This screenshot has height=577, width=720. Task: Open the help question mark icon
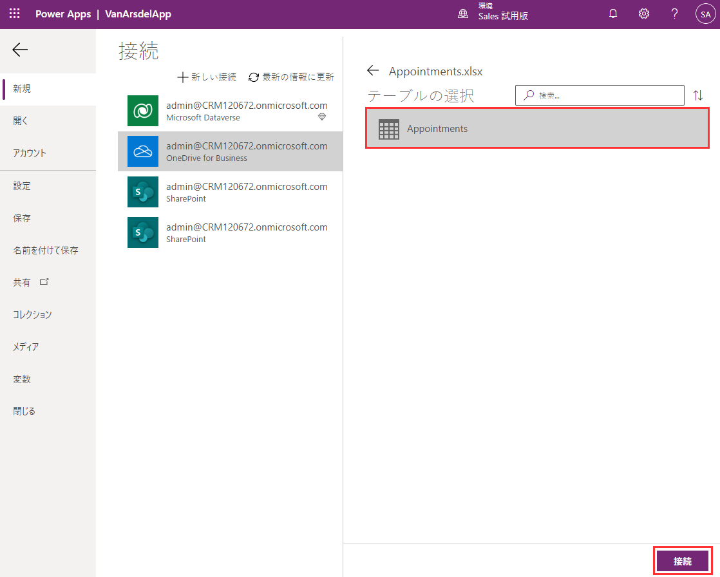pyautogui.click(x=674, y=14)
